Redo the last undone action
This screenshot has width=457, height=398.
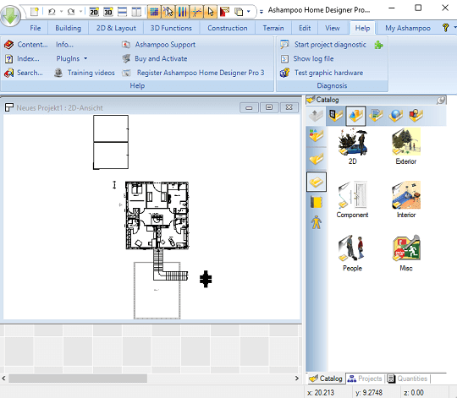(x=71, y=12)
